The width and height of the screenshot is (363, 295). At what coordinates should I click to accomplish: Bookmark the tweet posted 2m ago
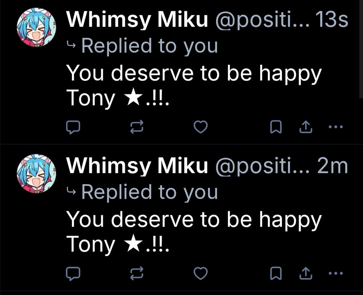276,274
